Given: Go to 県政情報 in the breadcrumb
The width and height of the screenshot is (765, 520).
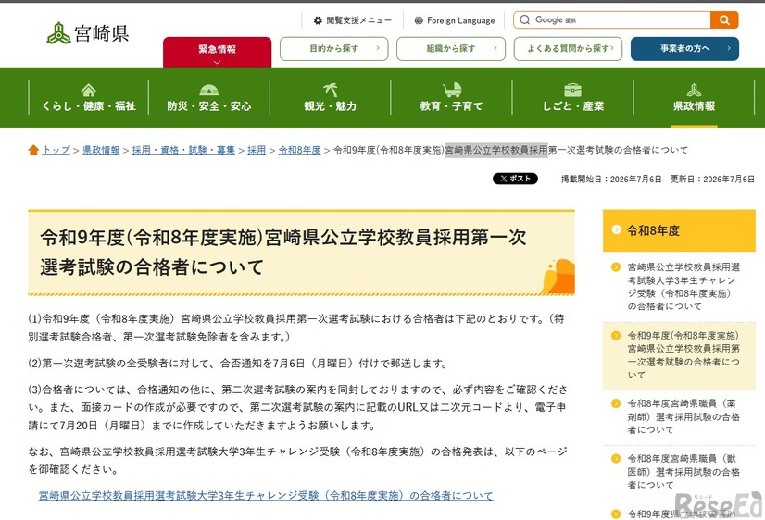Looking at the screenshot, I should click(101, 150).
